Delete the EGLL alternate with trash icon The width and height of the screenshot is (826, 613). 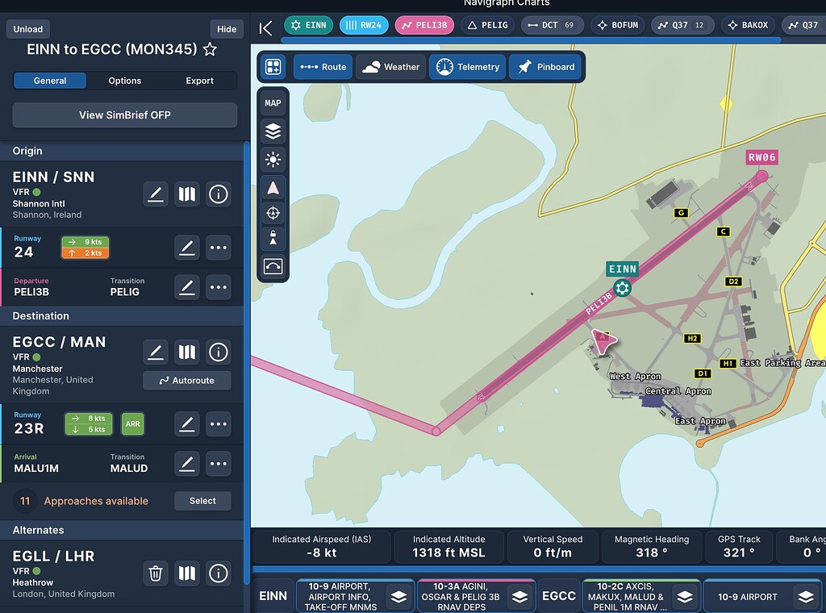(156, 573)
